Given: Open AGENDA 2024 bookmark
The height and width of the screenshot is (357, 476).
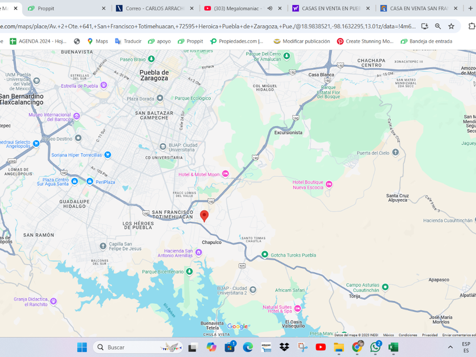Looking at the screenshot, I should pyautogui.click(x=38, y=41).
